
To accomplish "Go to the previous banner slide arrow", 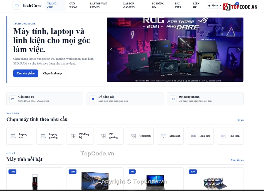I will click(x=111, y=50).
